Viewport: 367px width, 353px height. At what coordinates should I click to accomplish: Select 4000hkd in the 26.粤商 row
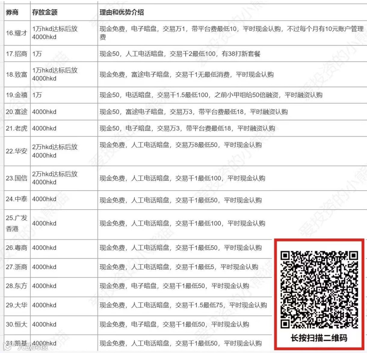[44, 248]
